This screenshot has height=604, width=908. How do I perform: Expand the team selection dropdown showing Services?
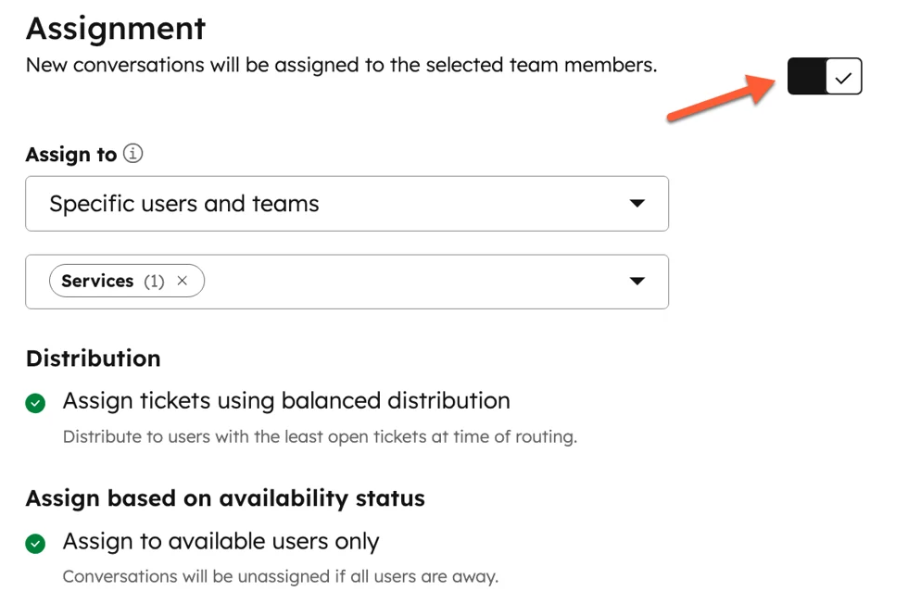637,281
